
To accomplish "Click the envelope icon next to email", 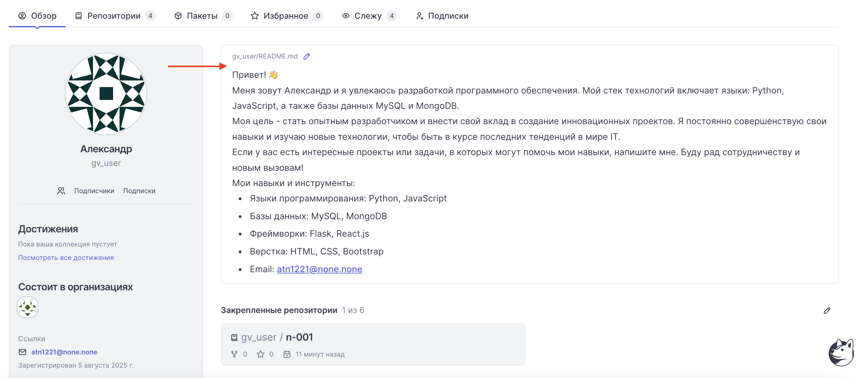I will (x=22, y=352).
